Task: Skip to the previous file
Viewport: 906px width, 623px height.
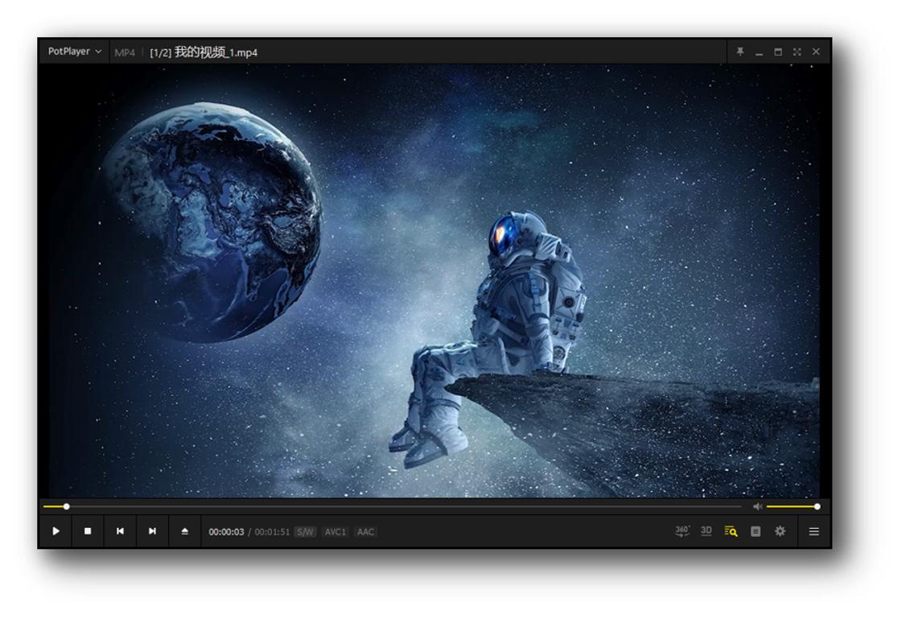Action: tap(120, 531)
